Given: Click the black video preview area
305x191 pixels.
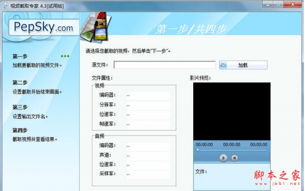Looking at the screenshot, I should tap(232, 111).
